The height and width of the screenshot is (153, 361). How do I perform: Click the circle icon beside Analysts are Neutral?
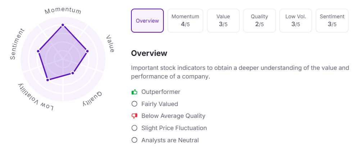pos(135,140)
